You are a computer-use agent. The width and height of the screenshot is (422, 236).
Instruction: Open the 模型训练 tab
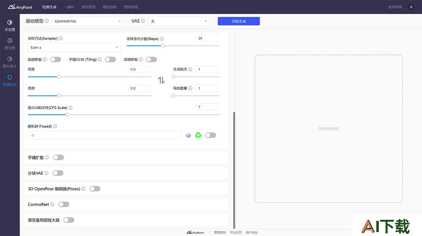pos(110,7)
